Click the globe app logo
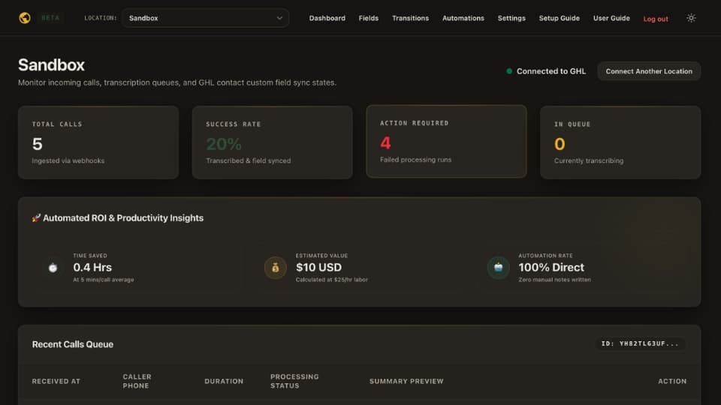 (25, 18)
